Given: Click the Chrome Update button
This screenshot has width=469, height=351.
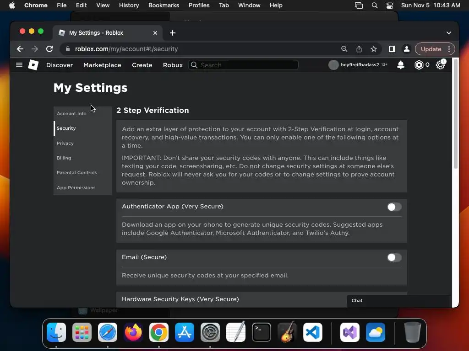Looking at the screenshot, I should coord(431,49).
